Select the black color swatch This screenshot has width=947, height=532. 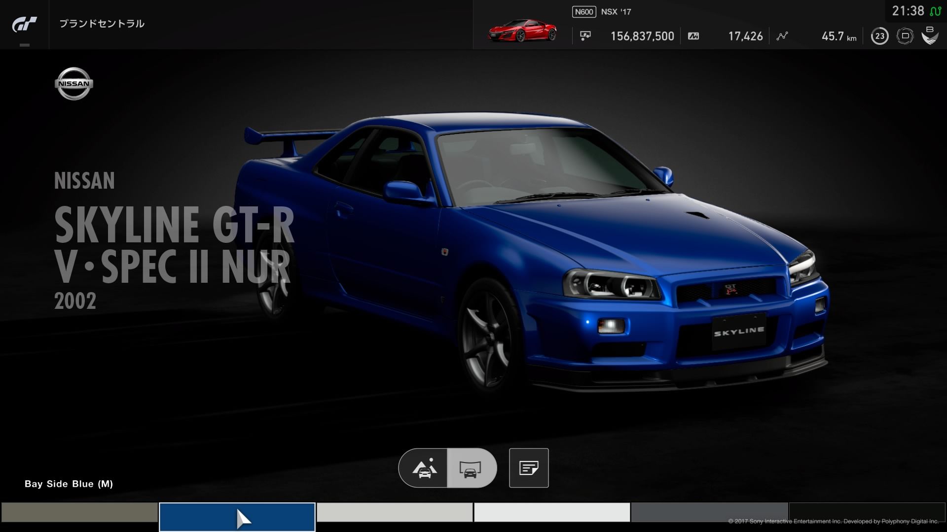868,512
